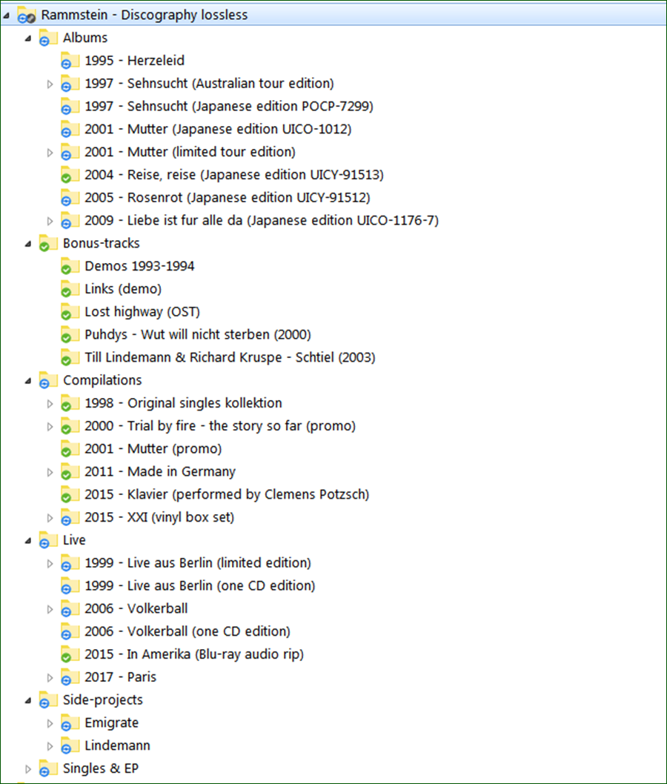Collapse the Live folder arrow

pos(28,541)
